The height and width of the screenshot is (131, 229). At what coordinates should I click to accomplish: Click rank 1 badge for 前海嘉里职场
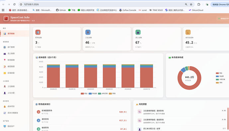pyautogui.click(x=38, y=112)
